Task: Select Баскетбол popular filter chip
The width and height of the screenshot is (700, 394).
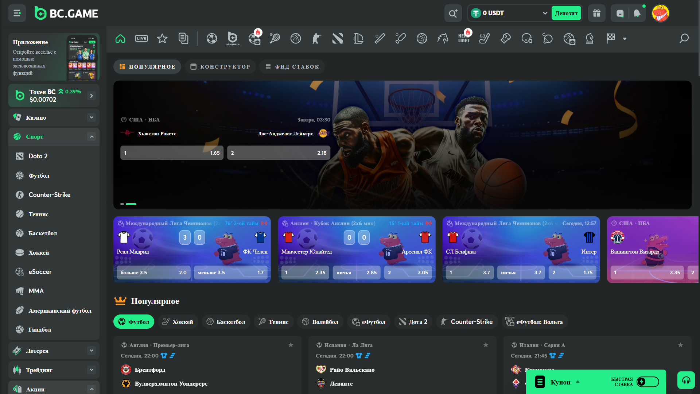Action: click(x=226, y=322)
